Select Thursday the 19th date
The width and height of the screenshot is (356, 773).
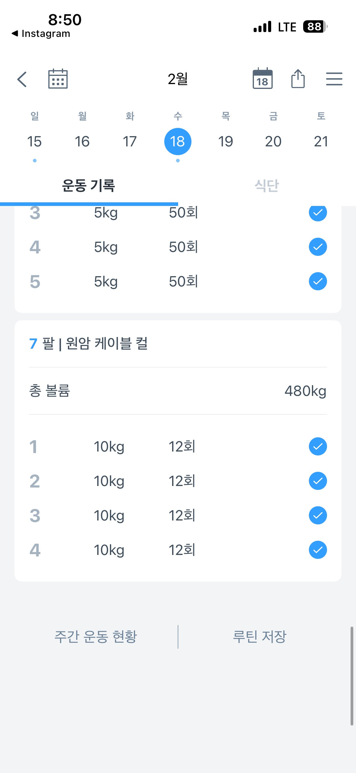tap(226, 142)
